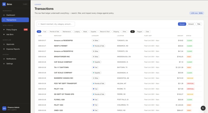This screenshot has height=113, width=208.
Task: Open the ONE9 1222 transaction
Action: click(119, 110)
